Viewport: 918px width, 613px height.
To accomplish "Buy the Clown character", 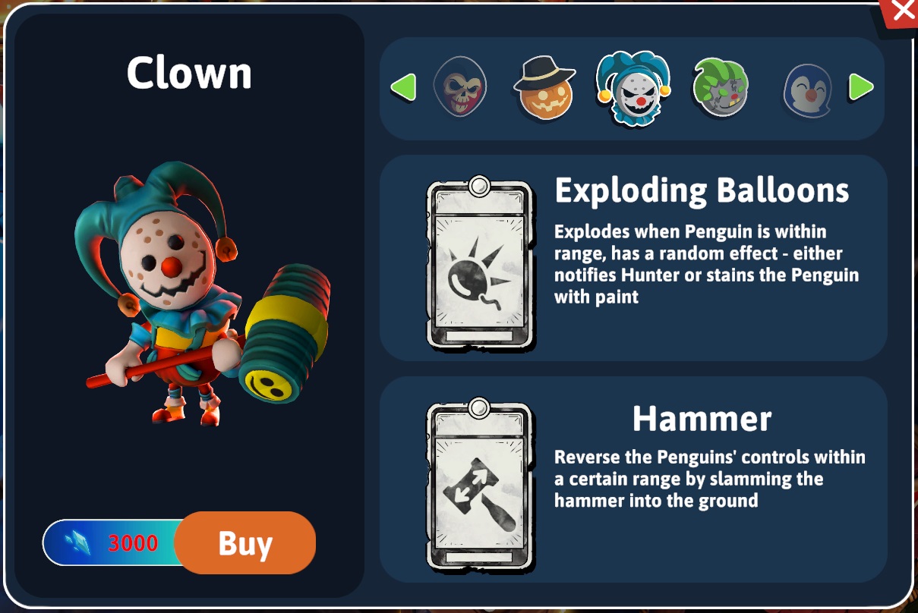I will tap(244, 542).
